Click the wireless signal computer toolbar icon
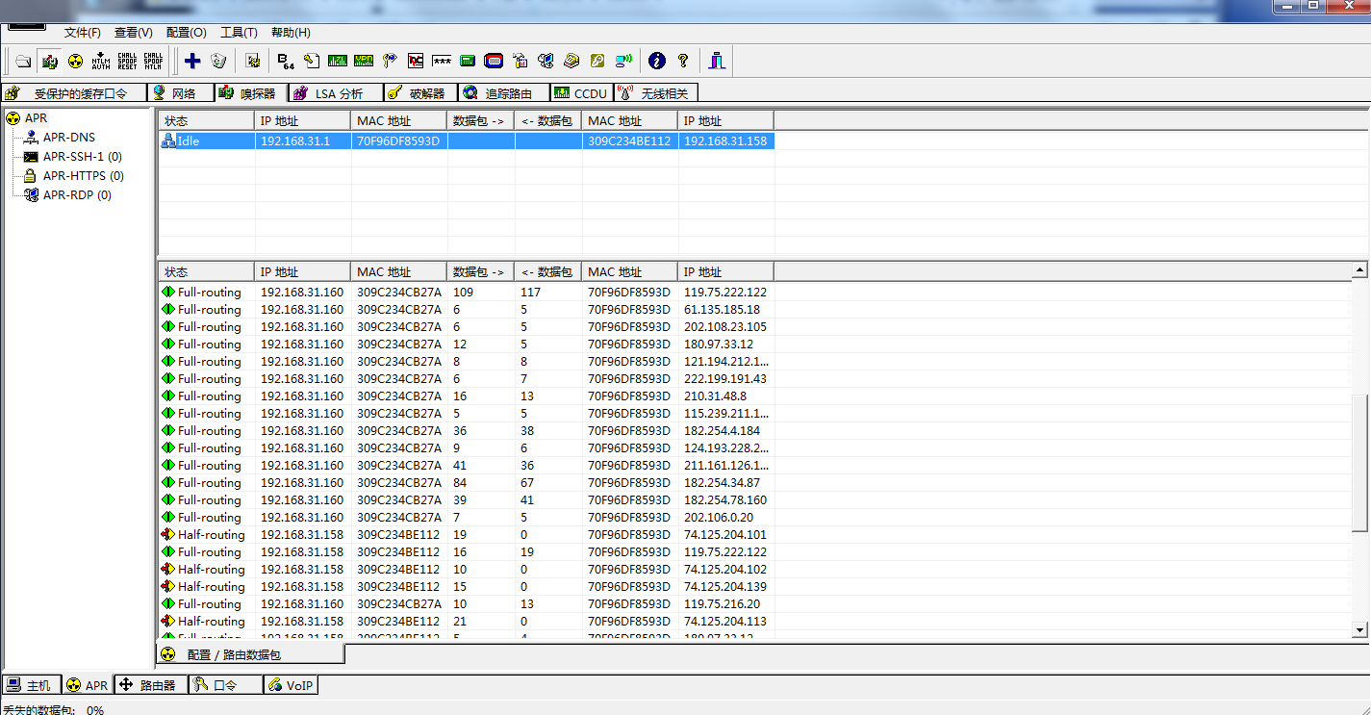This screenshot has width=1371, height=715. pyautogui.click(x=623, y=62)
